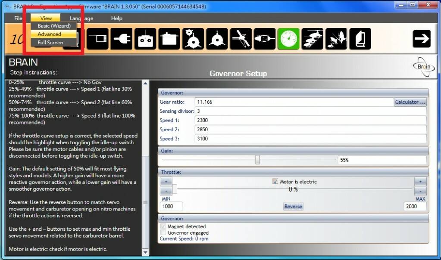The width and height of the screenshot is (441, 260).
Task: Open the rotor blades setup icon
Action: click(x=241, y=39)
